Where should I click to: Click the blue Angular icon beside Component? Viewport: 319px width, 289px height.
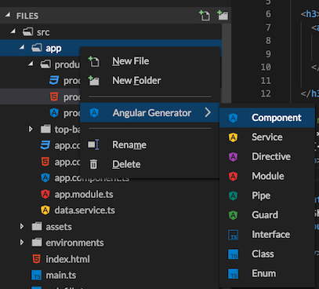233,118
